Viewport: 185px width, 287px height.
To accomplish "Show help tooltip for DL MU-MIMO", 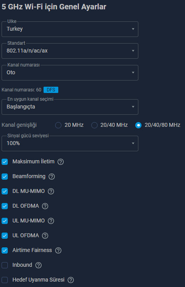I will click(x=51, y=191).
